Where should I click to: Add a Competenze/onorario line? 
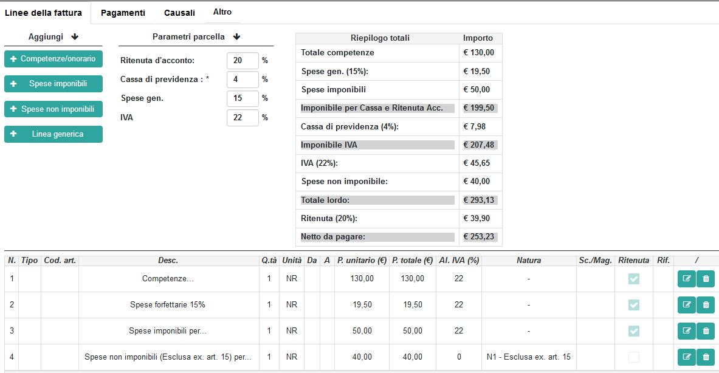[53, 59]
